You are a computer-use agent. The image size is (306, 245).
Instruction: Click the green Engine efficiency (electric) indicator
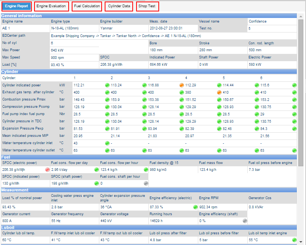click(195, 207)
